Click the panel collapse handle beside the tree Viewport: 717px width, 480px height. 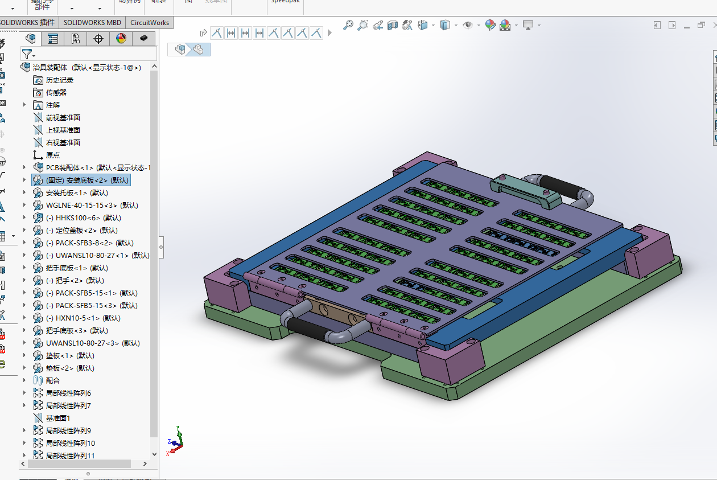point(161,247)
